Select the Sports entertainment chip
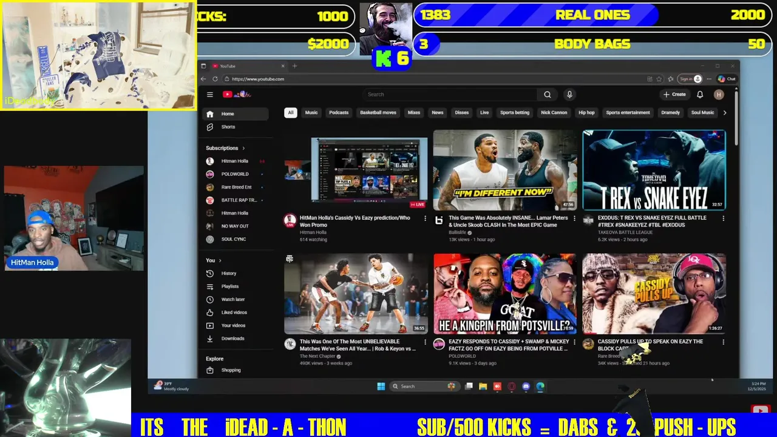This screenshot has height=437, width=777. point(628,112)
